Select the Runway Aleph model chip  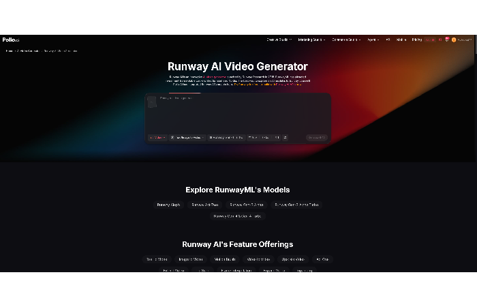point(168,205)
